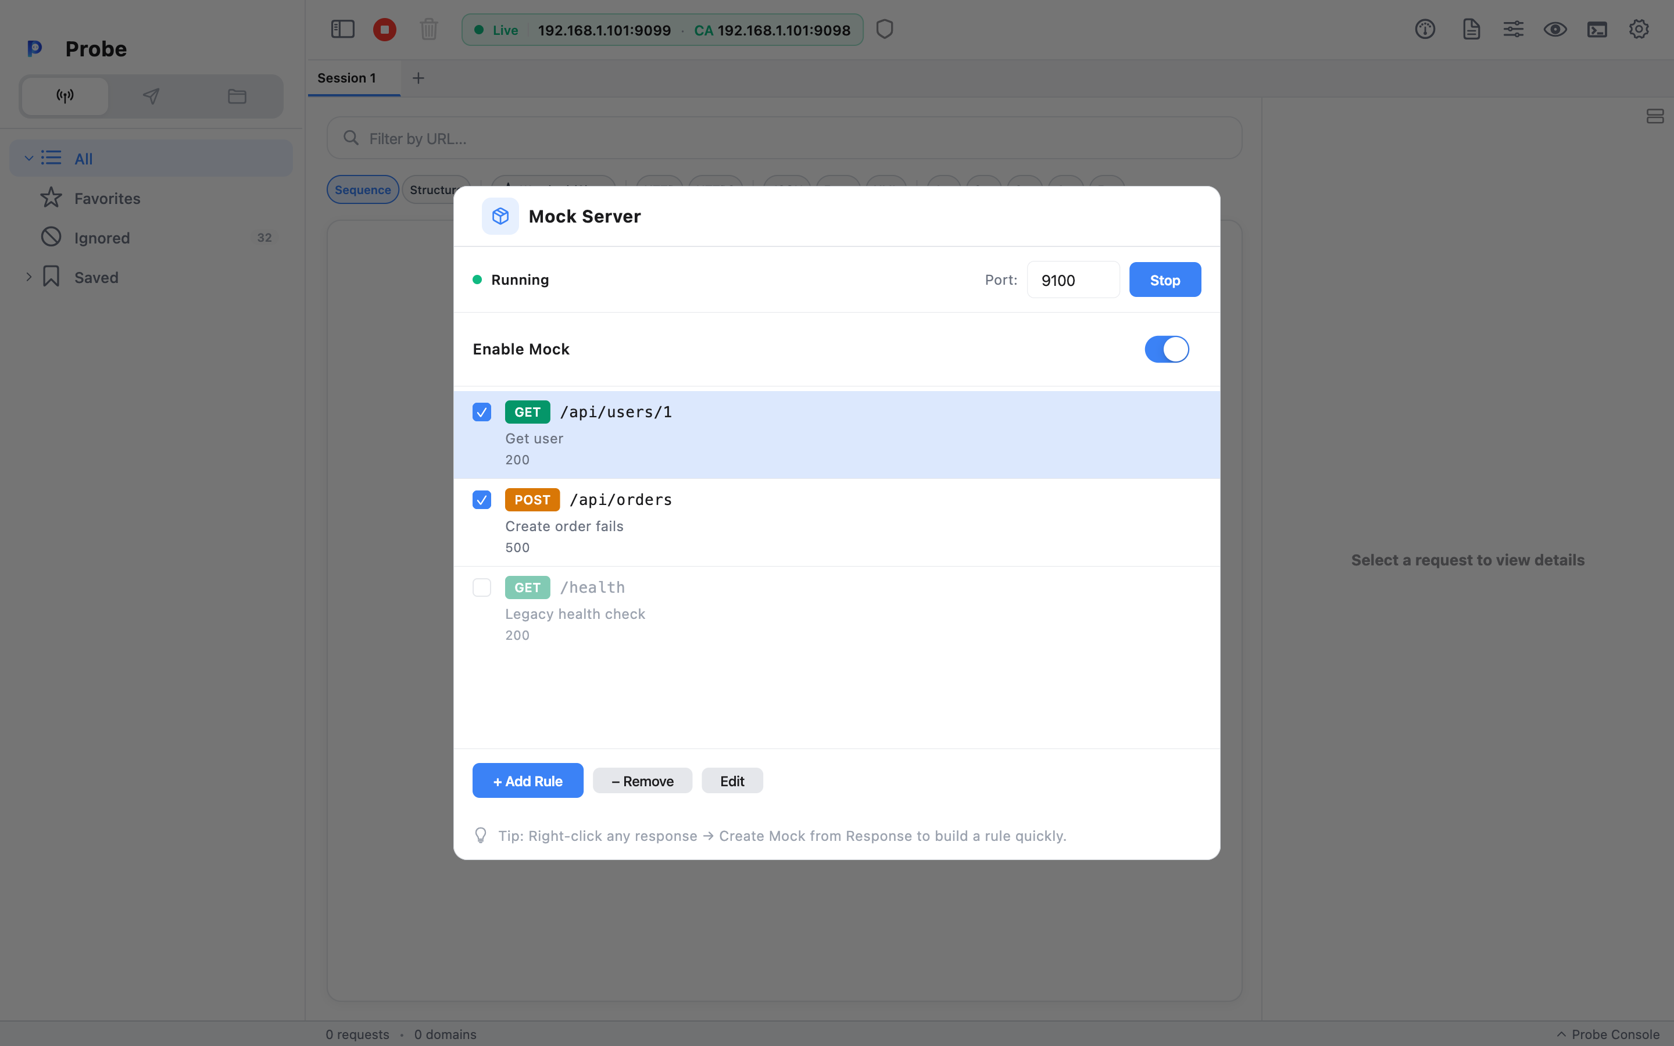Switch to the paper plane composer tab

point(151,96)
